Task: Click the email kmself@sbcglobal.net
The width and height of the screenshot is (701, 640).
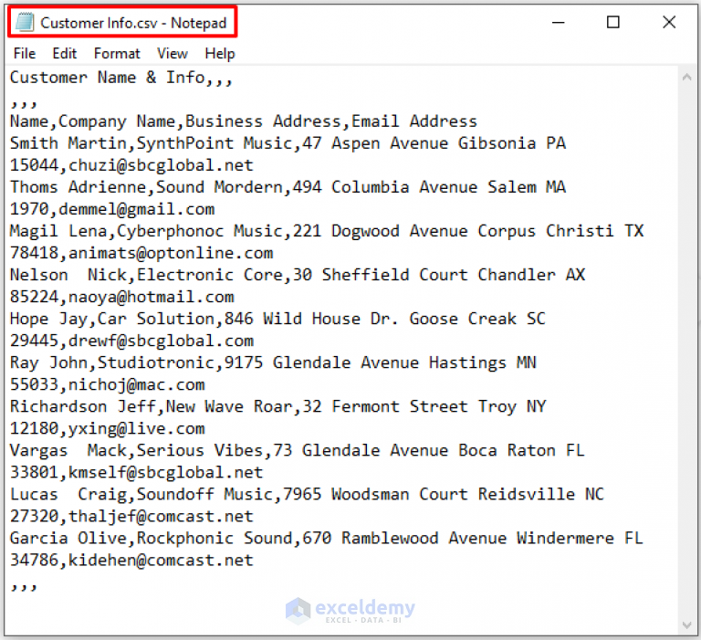Action: pos(166,472)
